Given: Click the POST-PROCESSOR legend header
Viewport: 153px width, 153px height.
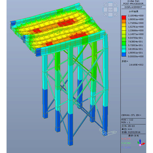Looking at the screenshot, I should (133, 4).
